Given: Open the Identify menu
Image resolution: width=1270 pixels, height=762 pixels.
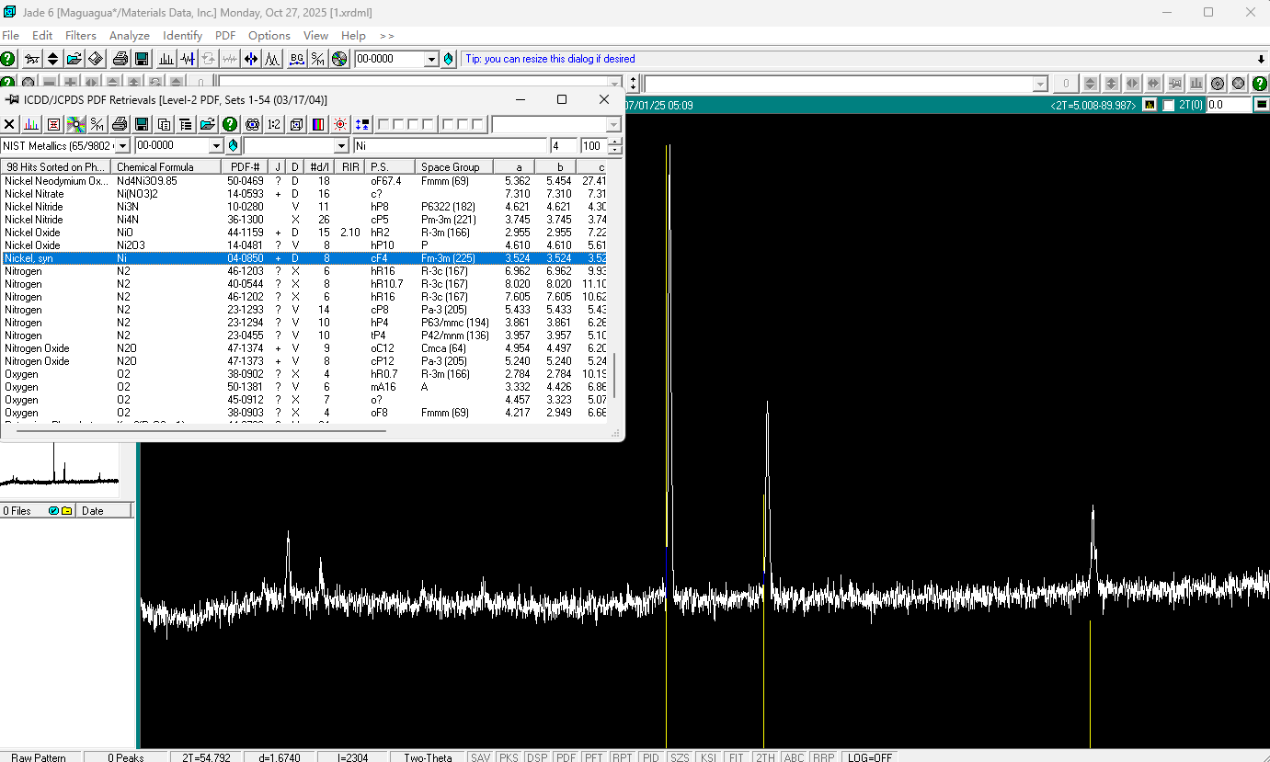Looking at the screenshot, I should click(182, 35).
